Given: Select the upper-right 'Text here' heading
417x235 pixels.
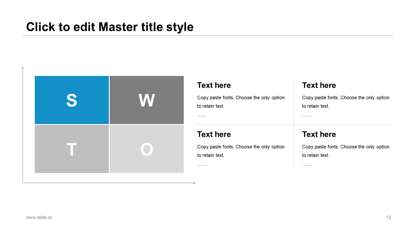Looking at the screenshot, I should [x=319, y=85].
